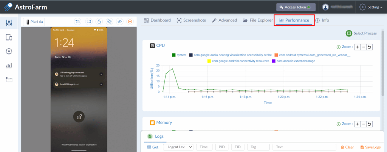
Task: Open the bar chart reports sidebar icon
Action: click(x=9, y=65)
